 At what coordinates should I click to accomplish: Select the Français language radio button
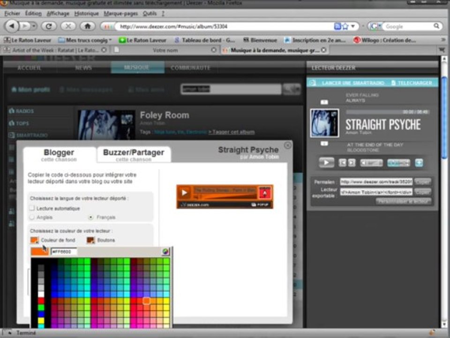90,217
